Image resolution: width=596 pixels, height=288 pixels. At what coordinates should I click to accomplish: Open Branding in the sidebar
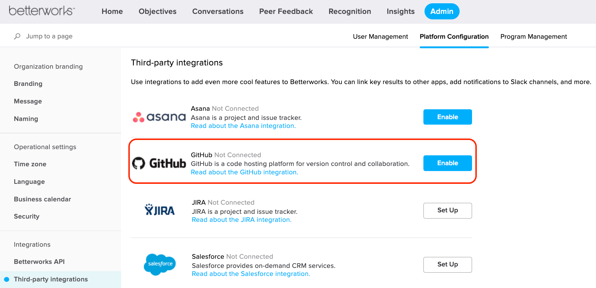coord(28,84)
